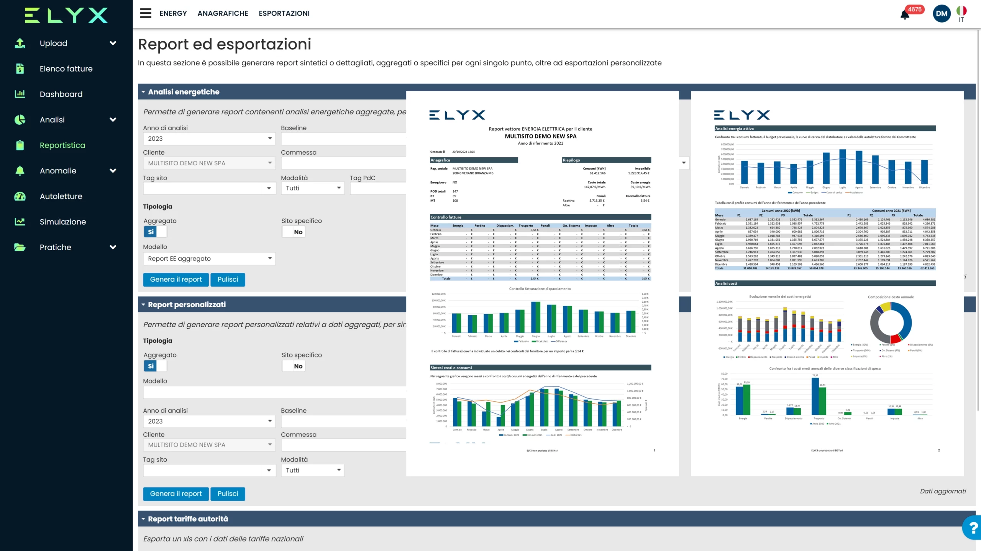Click the Italian flag language icon
The image size is (981, 551).
(x=961, y=11)
